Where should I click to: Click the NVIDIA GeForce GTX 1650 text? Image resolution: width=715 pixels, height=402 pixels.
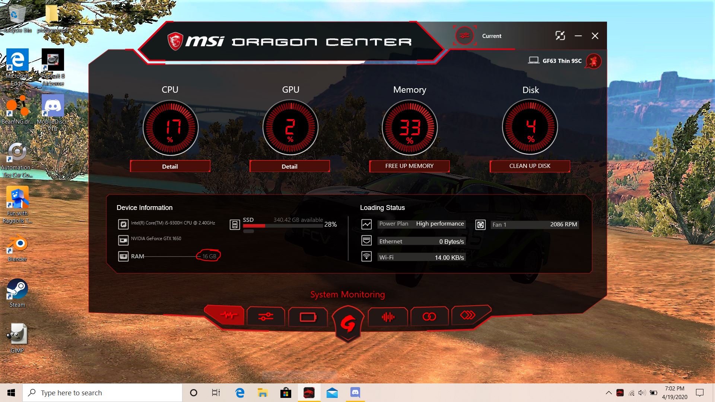[x=156, y=239]
